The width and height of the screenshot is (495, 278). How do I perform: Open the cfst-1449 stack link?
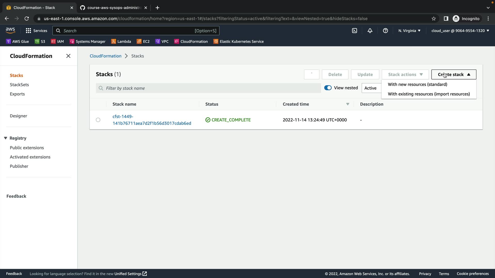click(152, 120)
